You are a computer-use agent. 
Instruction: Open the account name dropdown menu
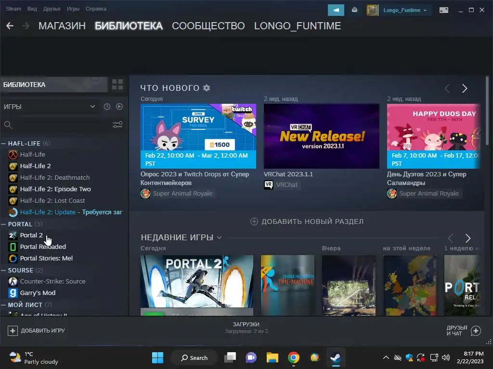[x=405, y=10]
